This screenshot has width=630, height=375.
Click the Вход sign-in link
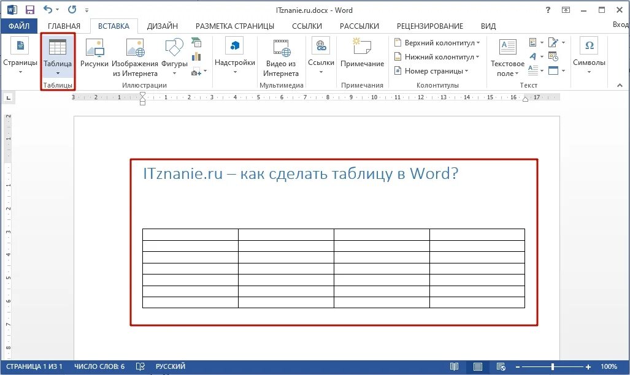621,25
